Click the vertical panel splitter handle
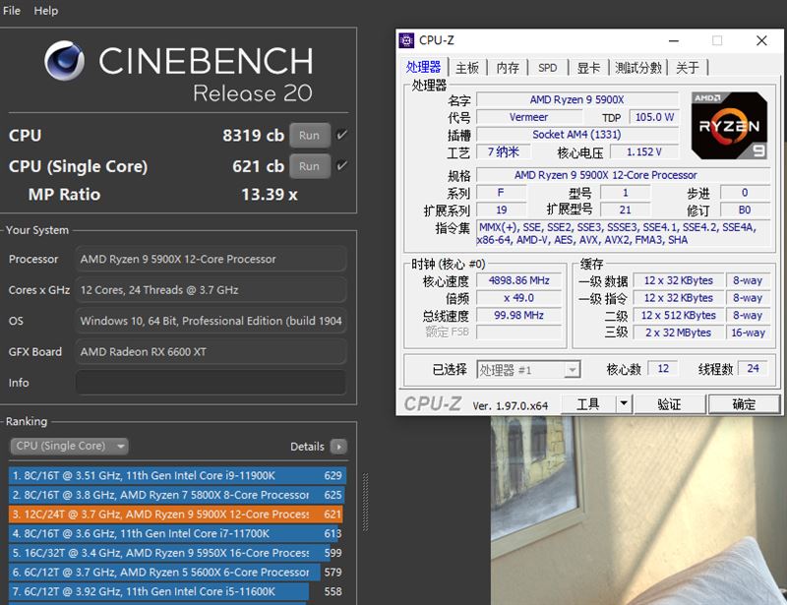This screenshot has height=605, width=787. coord(365,502)
